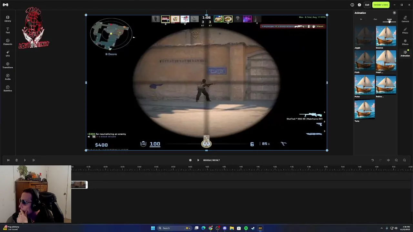Delete the clip with the trash icon

click(16, 160)
